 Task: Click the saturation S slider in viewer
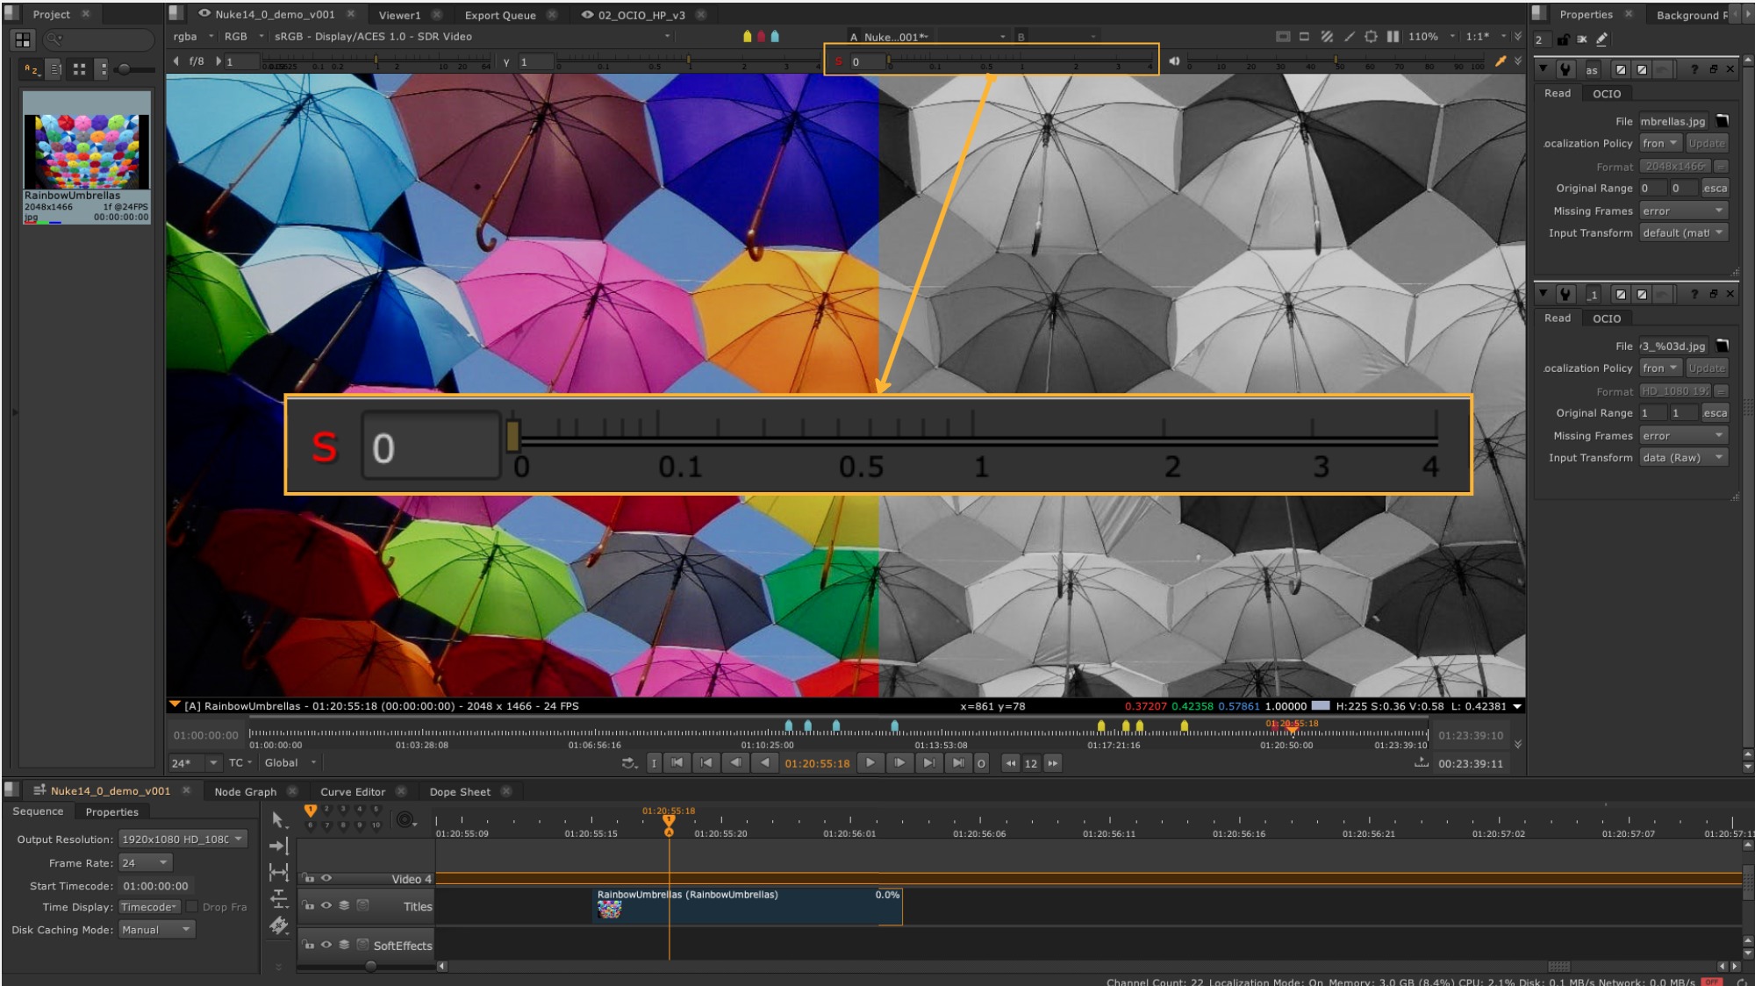point(1018,61)
